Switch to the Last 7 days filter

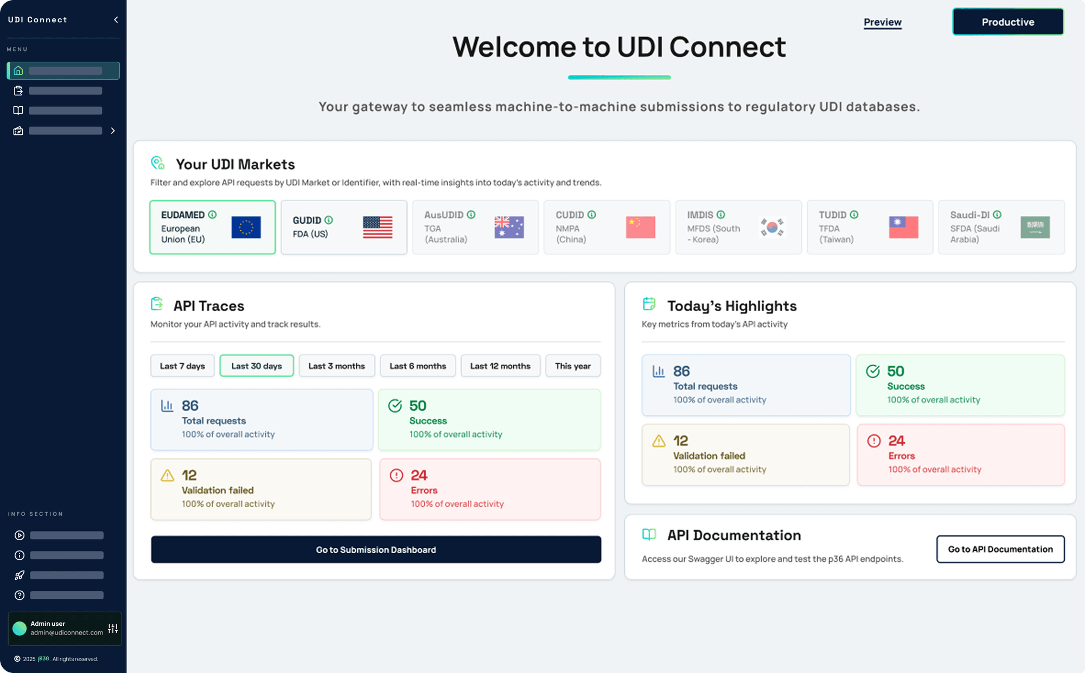182,366
